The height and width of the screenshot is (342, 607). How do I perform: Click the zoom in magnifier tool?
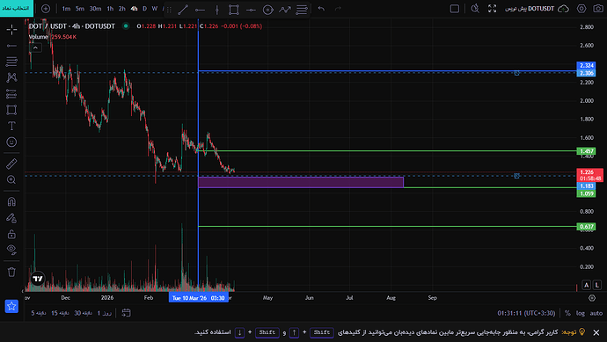click(11, 180)
